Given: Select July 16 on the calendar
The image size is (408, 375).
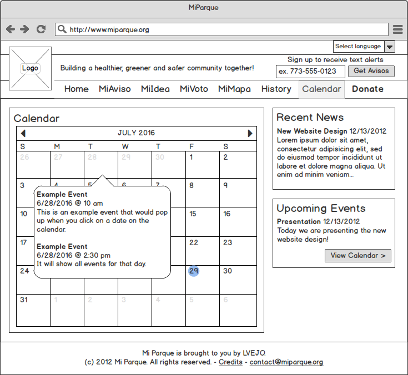Looking at the screenshot, I should tap(238, 222).
